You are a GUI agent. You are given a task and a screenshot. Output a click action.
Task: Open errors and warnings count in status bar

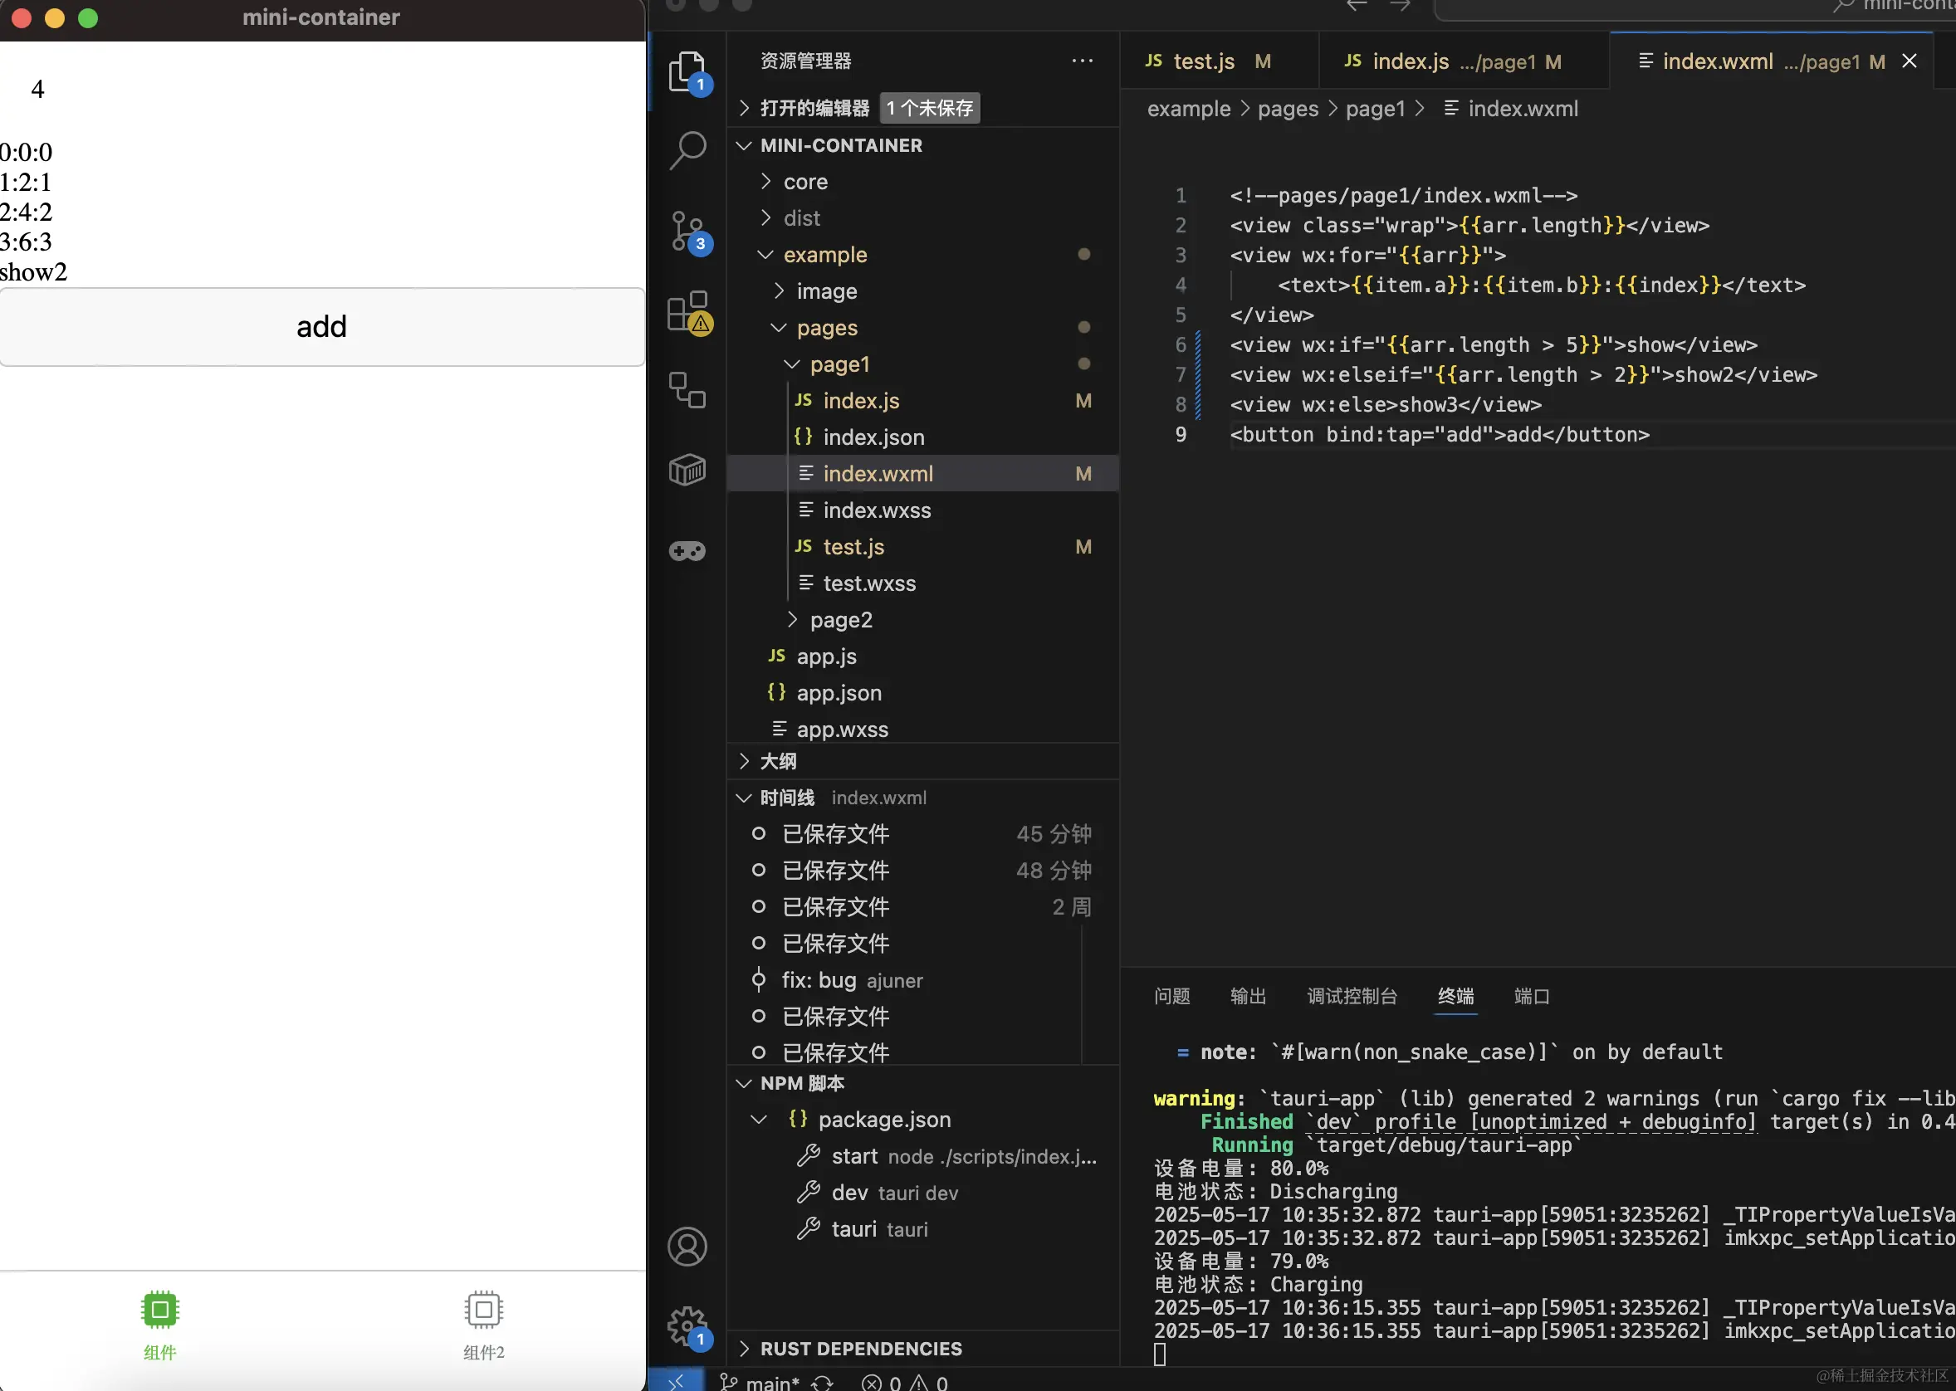tap(905, 1382)
